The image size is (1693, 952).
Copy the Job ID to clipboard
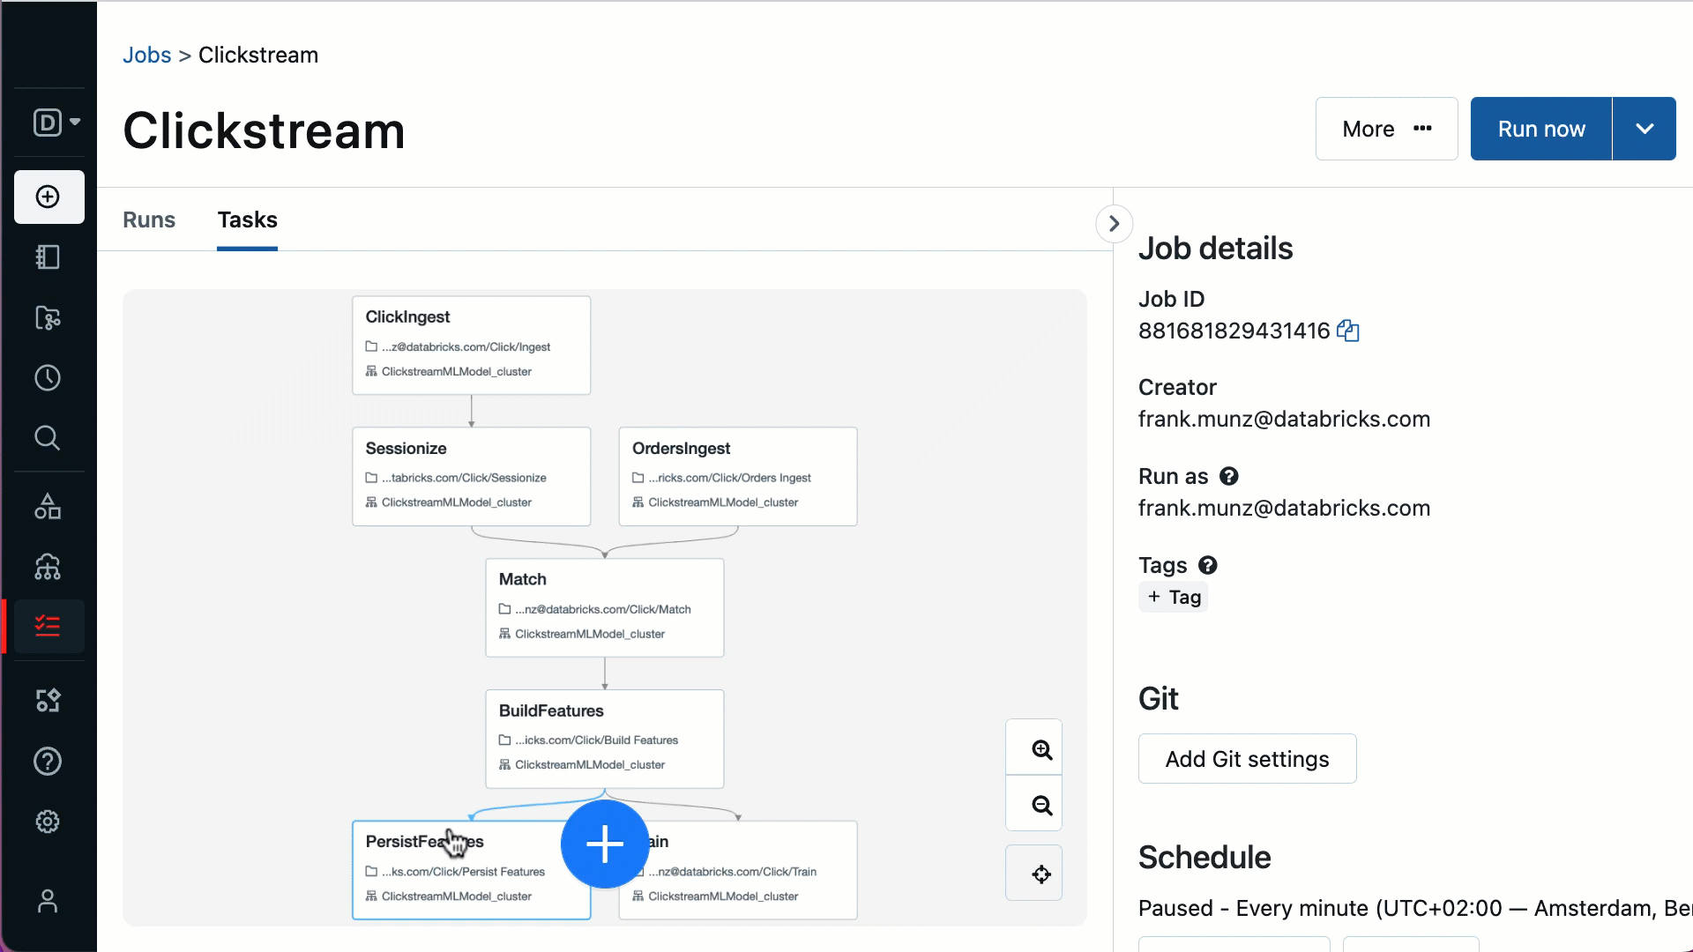click(1348, 331)
